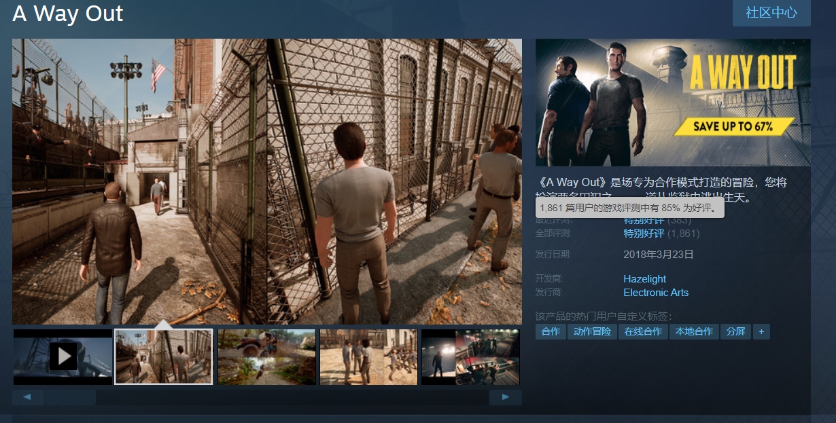Click the plus icon to add a tag

pyautogui.click(x=761, y=332)
